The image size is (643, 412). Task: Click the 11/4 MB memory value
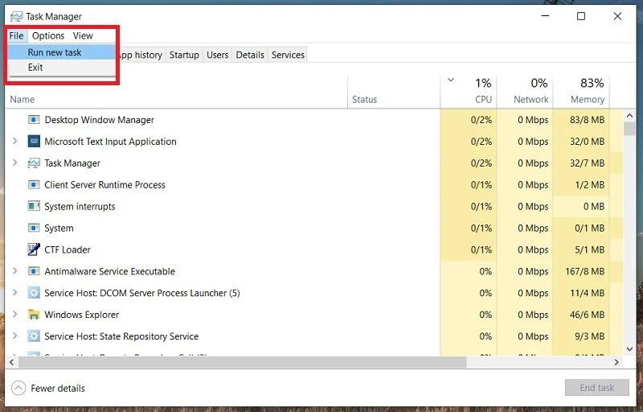[x=588, y=293]
